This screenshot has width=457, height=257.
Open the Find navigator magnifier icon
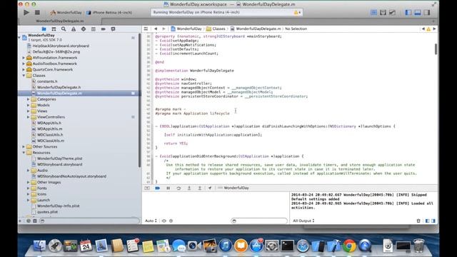click(64, 29)
